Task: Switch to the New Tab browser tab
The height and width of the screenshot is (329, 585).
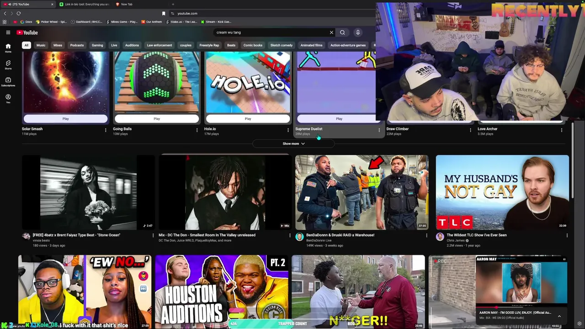Action: click(127, 4)
